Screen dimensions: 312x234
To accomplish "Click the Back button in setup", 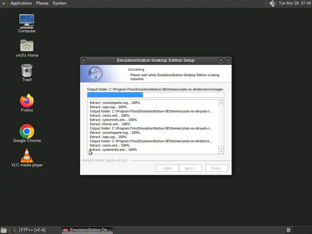I will click(167, 168).
